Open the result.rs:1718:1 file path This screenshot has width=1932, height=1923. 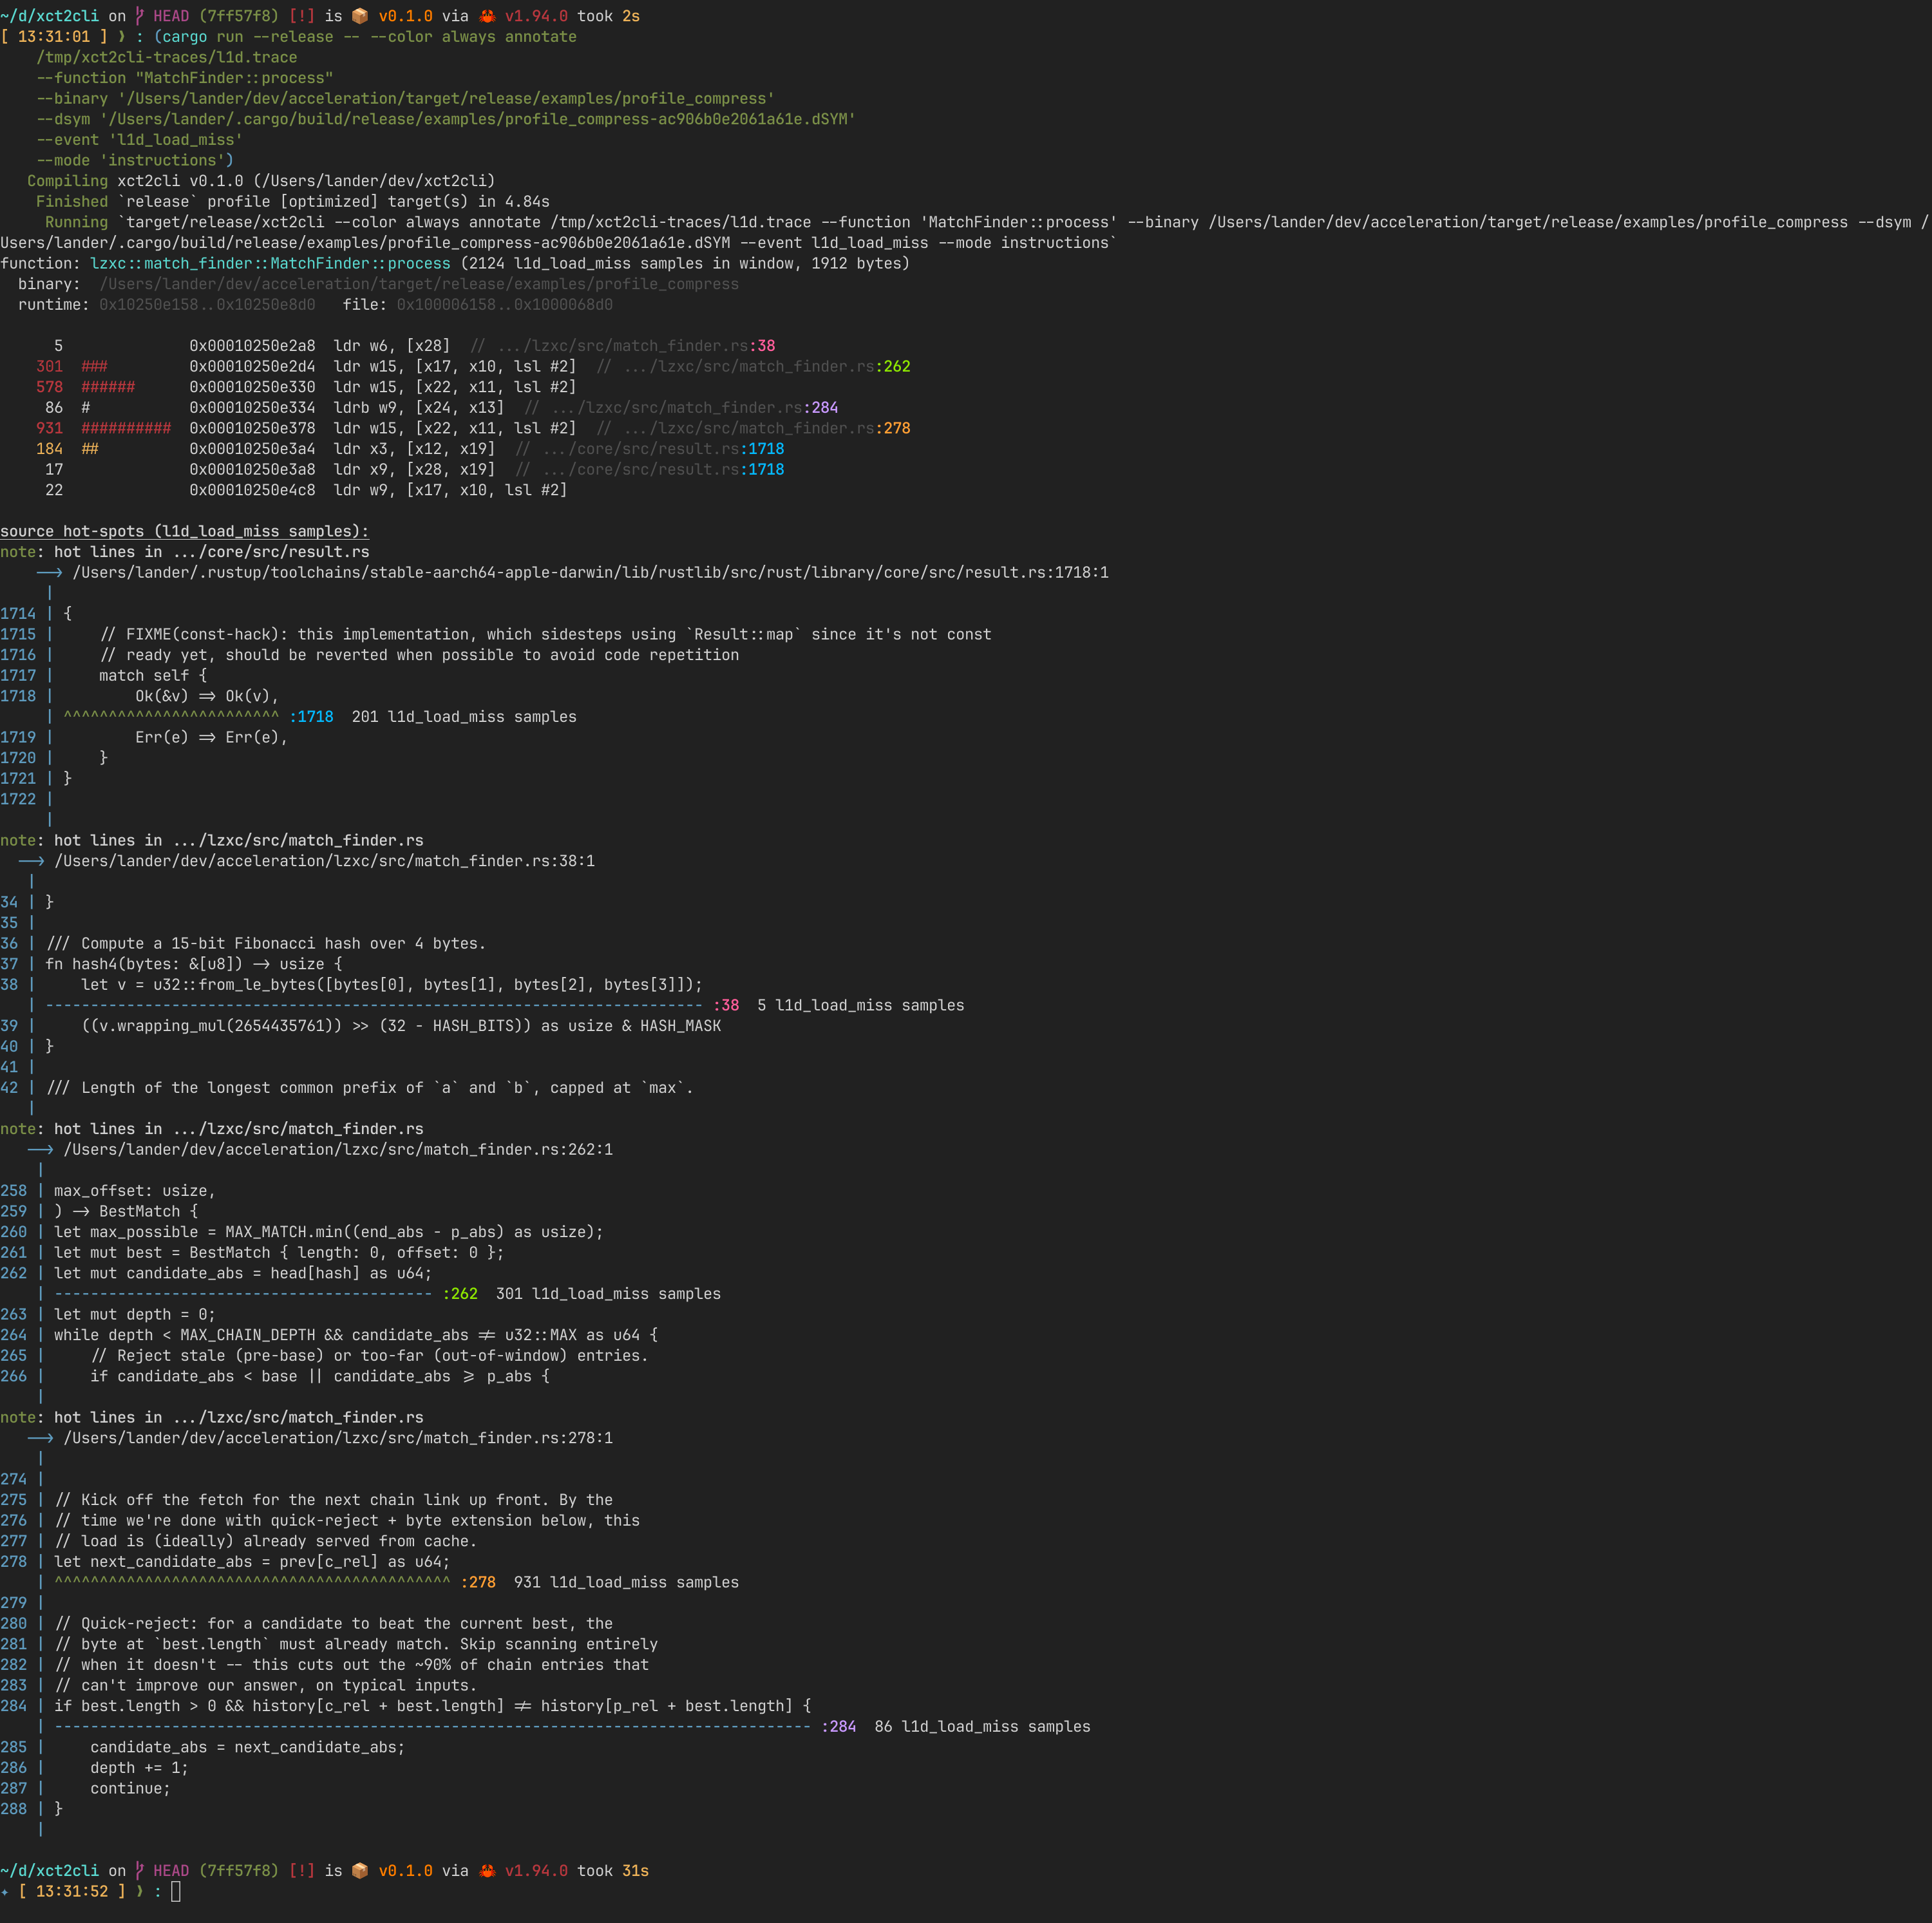(590, 572)
